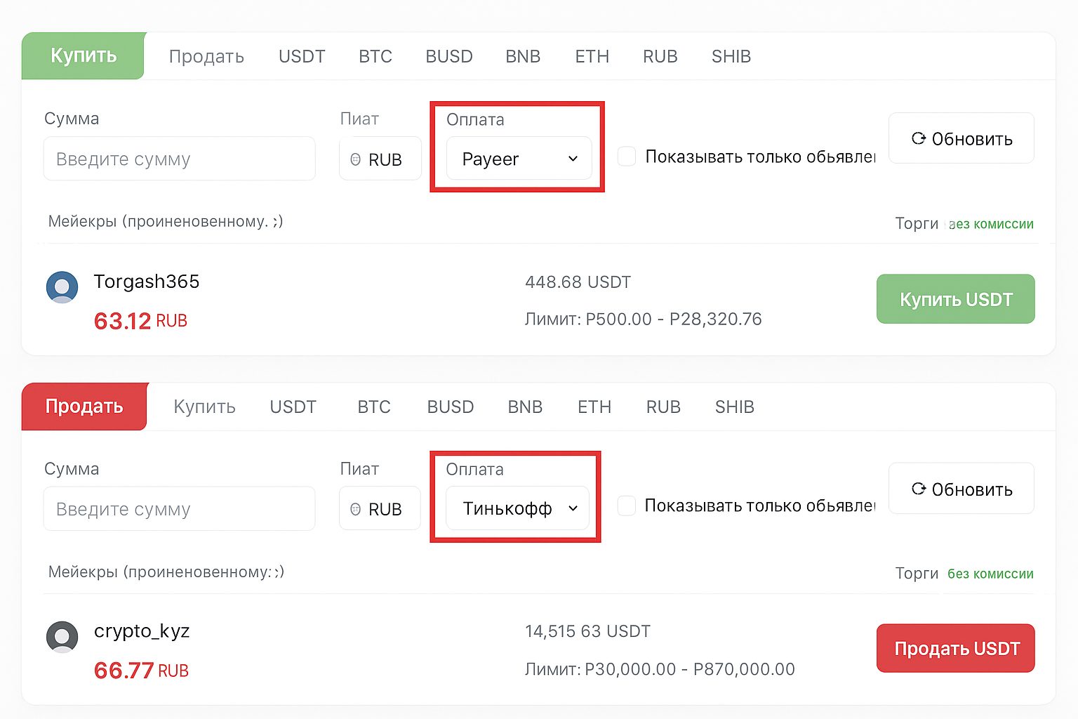
Task: Click refresh icon in sell panel
Action: coord(918,489)
